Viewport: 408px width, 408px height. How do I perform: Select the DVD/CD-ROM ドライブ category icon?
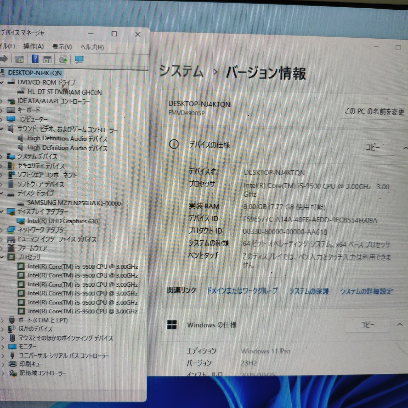[12, 82]
